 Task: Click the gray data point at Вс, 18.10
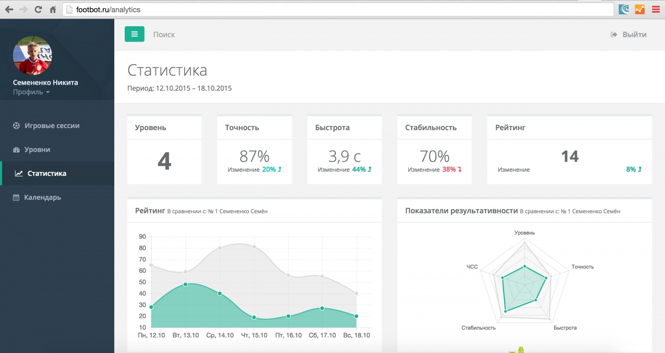(x=356, y=294)
